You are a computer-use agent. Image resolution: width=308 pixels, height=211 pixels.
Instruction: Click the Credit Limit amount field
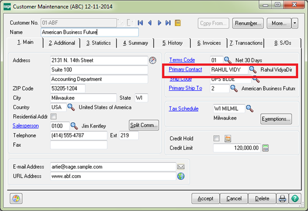[x=237, y=148]
